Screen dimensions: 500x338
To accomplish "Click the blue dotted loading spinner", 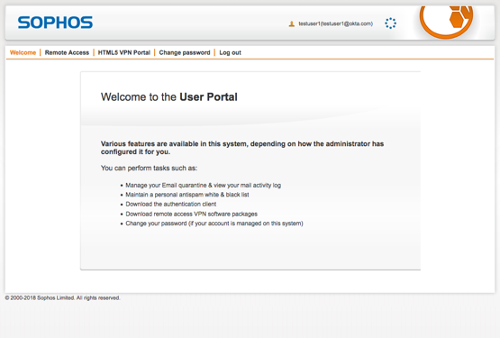I will pos(390,23).
